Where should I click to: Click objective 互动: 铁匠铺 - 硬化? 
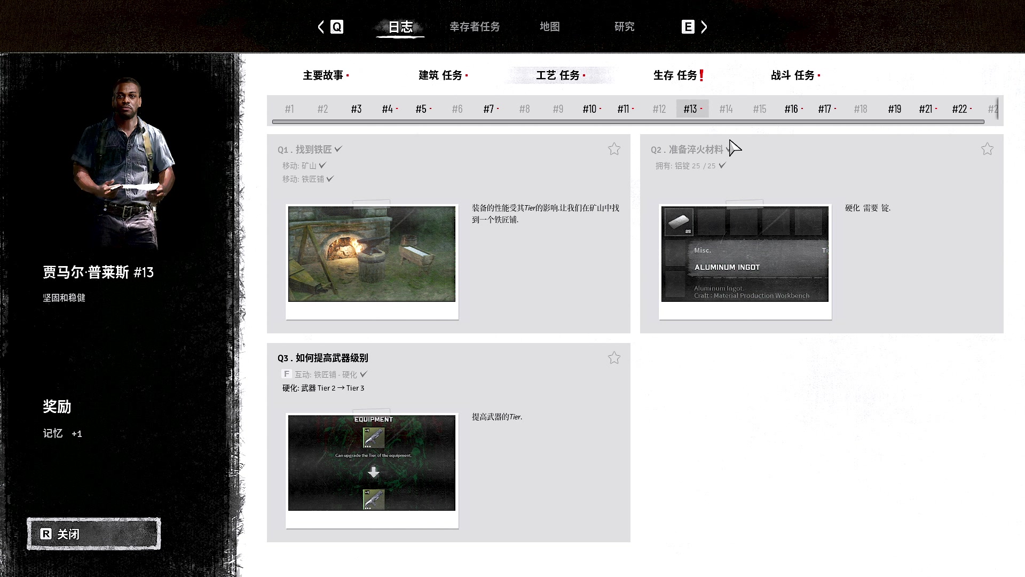pyautogui.click(x=326, y=375)
